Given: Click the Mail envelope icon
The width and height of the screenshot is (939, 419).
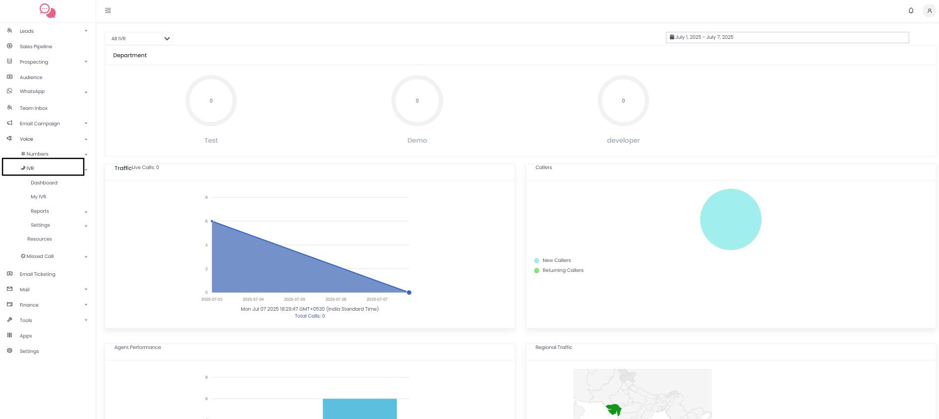Looking at the screenshot, I should [9, 289].
